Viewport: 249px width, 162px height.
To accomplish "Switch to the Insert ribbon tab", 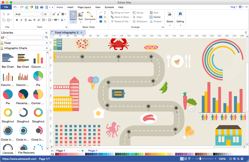I will point(70,7).
